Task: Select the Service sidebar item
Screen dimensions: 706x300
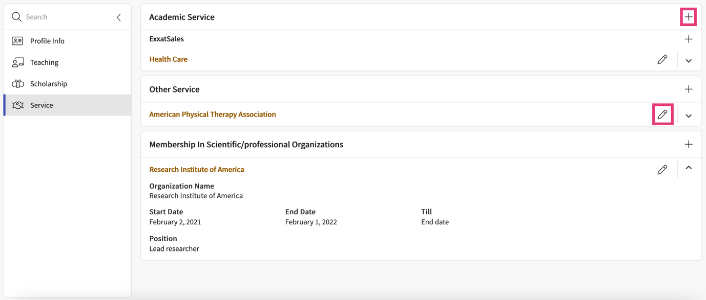Action: pos(41,105)
